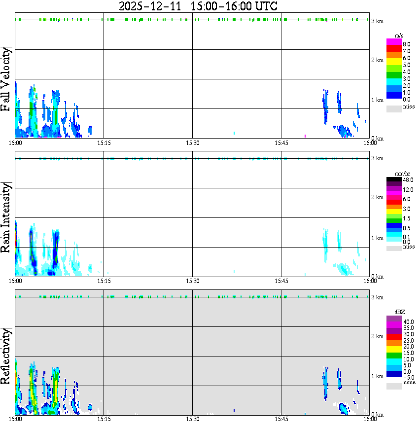Click the 15:15 tick under Rain Intensity plot

point(104,281)
